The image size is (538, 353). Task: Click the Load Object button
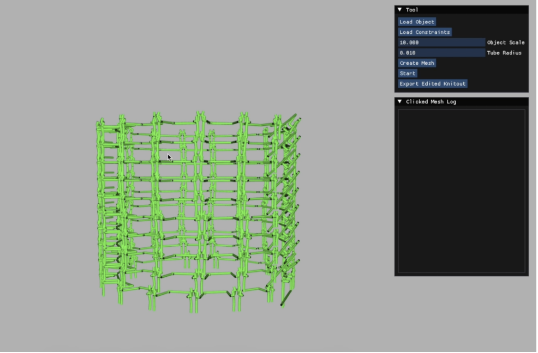pyautogui.click(x=417, y=22)
